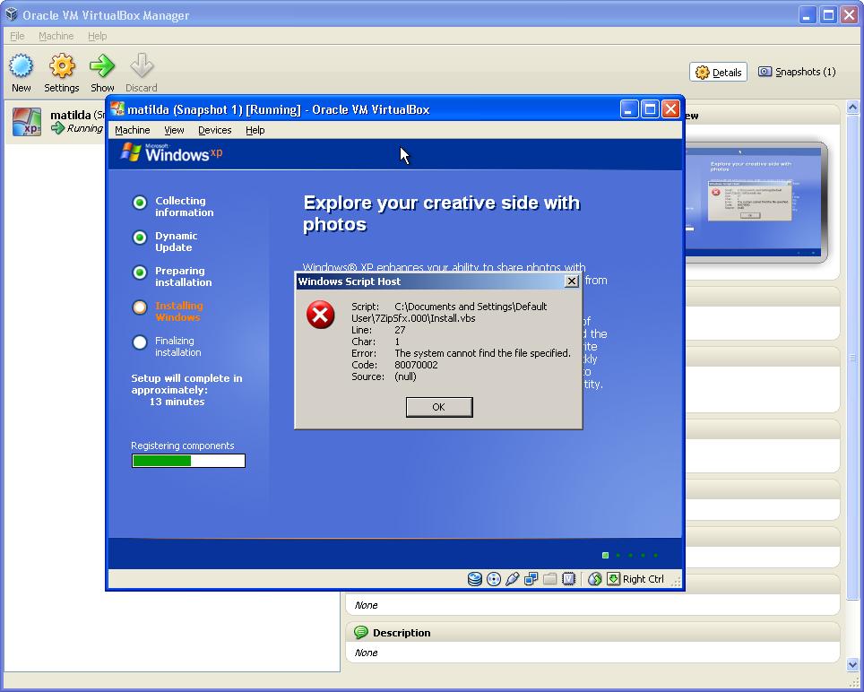Image resolution: width=864 pixels, height=692 pixels.
Task: Click the green Show arrow icon
Action: coord(102,66)
